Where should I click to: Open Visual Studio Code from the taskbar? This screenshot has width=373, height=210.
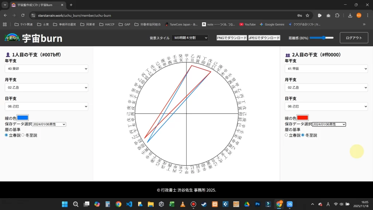129,204
